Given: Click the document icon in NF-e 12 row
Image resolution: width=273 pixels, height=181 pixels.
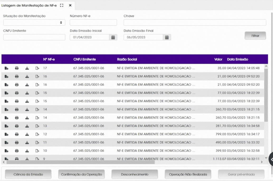Looking at the screenshot, I should point(6,134).
